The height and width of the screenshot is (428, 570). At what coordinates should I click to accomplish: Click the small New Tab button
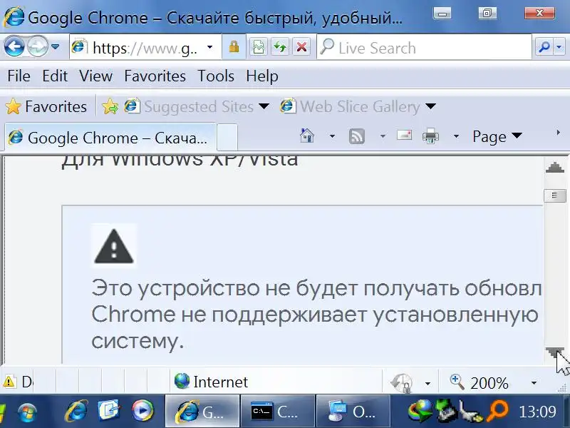tap(227, 138)
